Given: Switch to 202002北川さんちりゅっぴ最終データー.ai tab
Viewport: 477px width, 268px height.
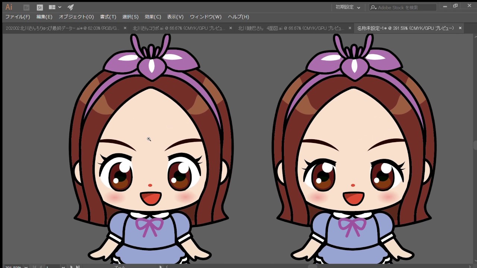Looking at the screenshot, I should click(x=63, y=28).
